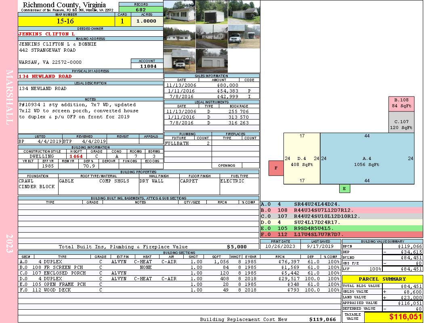Select the F.0 112 WOOD DECK row
424x323 pixels.
coord(179,290)
